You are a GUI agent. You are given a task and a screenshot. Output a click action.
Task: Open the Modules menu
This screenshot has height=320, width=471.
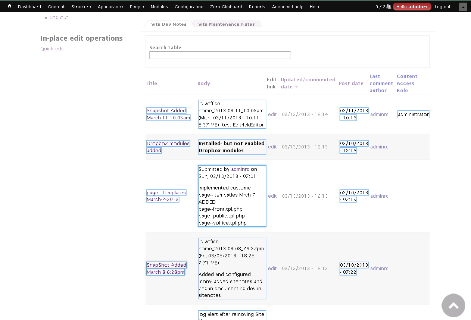(x=159, y=6)
